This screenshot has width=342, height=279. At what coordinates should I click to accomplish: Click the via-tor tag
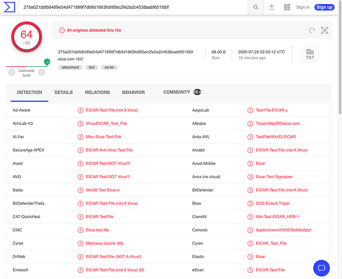[109, 67]
